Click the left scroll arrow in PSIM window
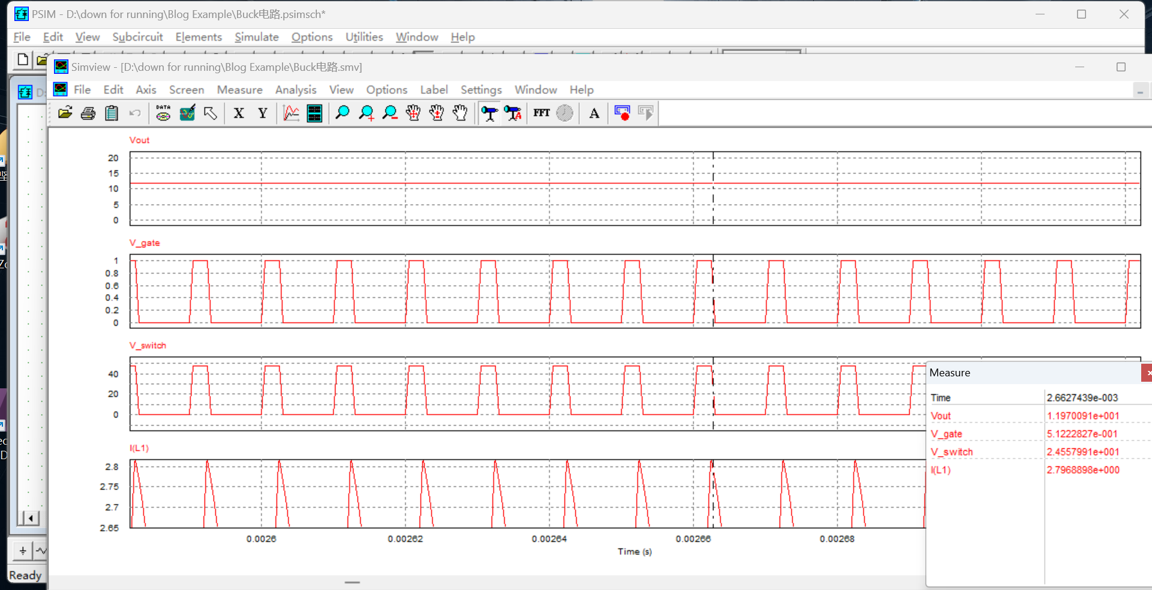The width and height of the screenshot is (1152, 590). [30, 518]
